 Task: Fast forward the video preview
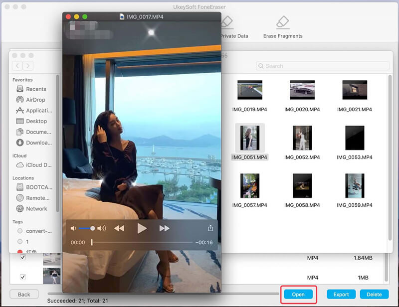[x=165, y=228]
